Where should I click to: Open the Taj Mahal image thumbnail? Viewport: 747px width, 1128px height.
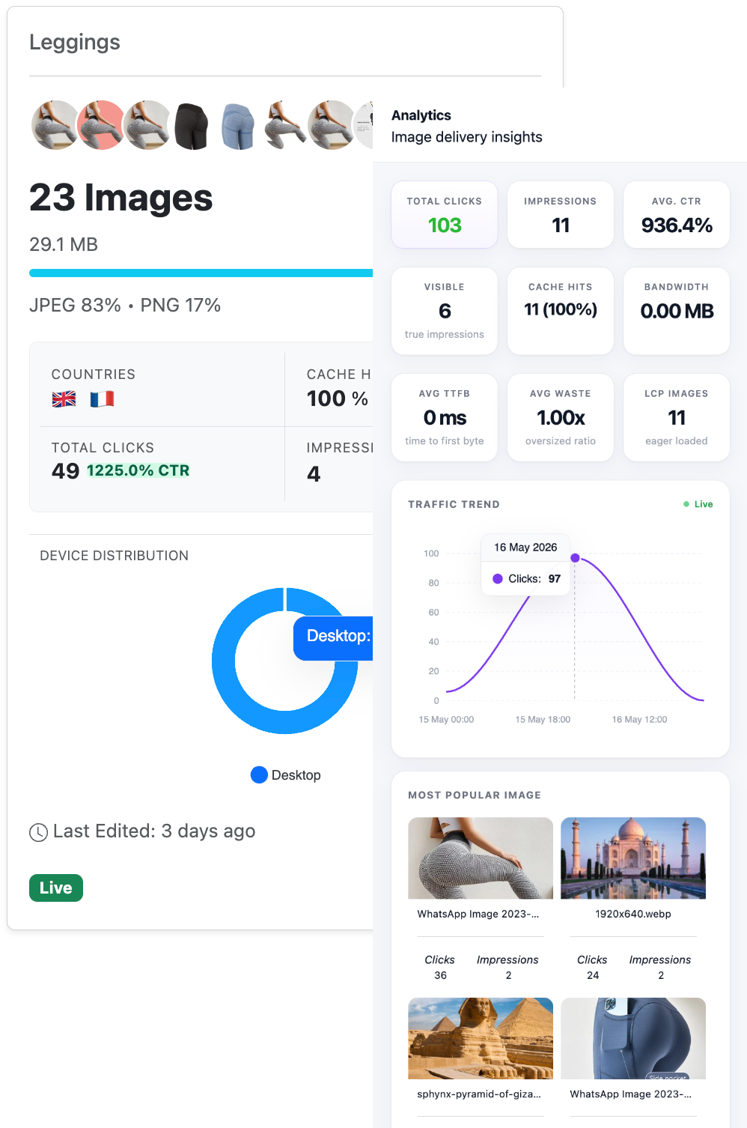pos(633,858)
